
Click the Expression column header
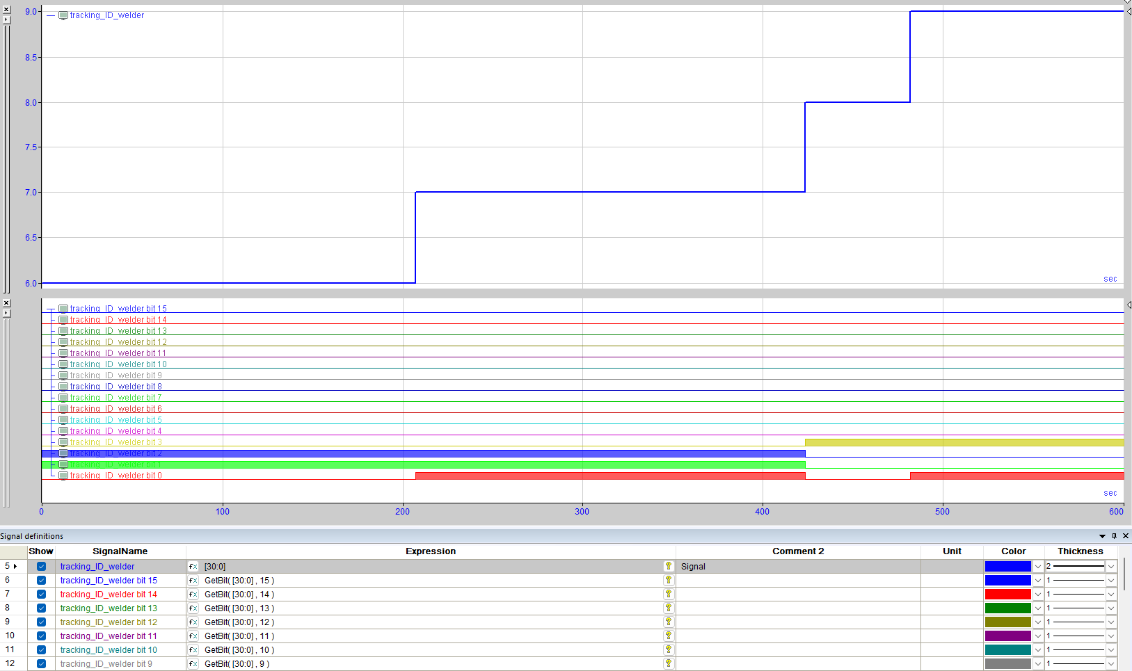click(x=431, y=551)
